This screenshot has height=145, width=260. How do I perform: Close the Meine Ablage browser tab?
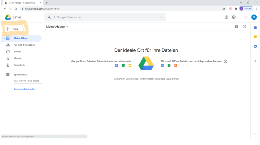40,3
